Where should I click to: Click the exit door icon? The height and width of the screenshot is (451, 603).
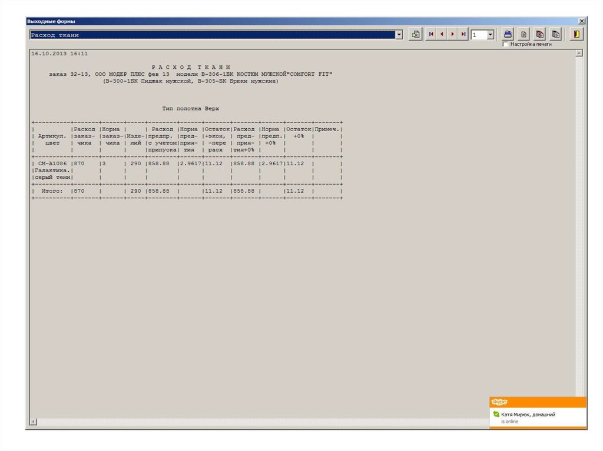pyautogui.click(x=577, y=34)
